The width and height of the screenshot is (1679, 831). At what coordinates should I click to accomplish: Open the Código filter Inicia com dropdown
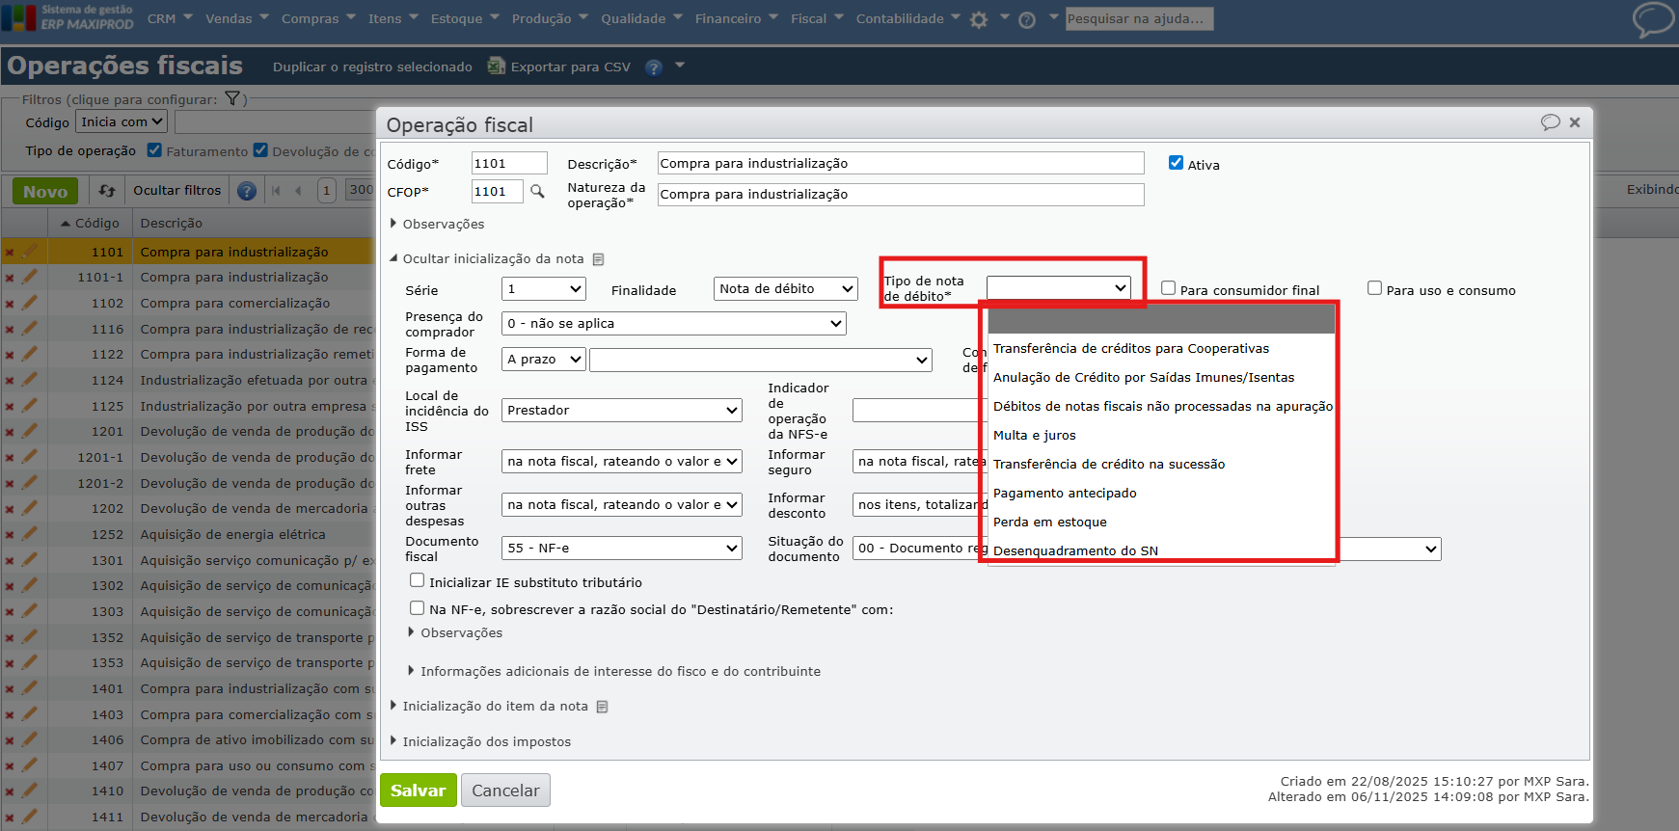(122, 122)
